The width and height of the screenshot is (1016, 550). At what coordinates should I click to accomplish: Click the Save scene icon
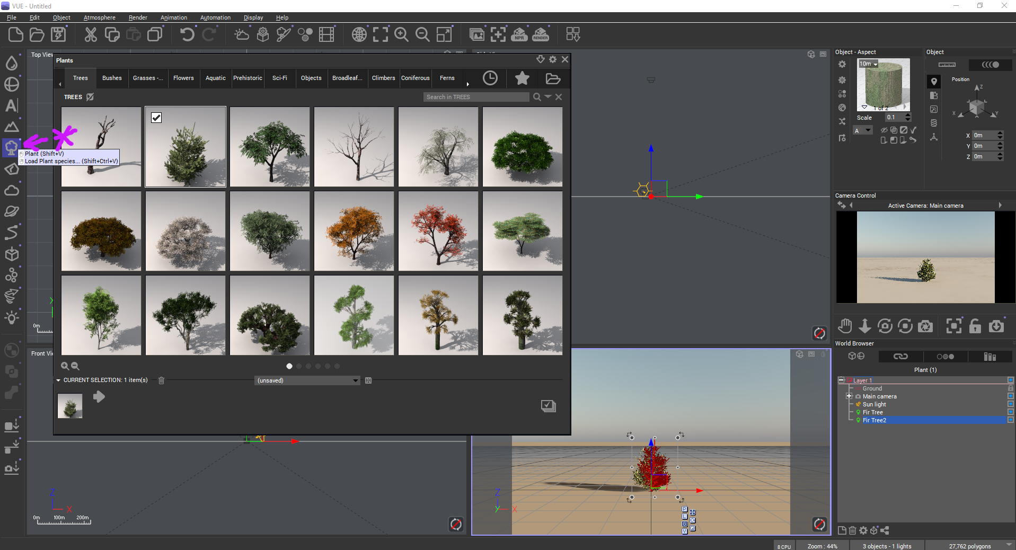click(x=58, y=35)
